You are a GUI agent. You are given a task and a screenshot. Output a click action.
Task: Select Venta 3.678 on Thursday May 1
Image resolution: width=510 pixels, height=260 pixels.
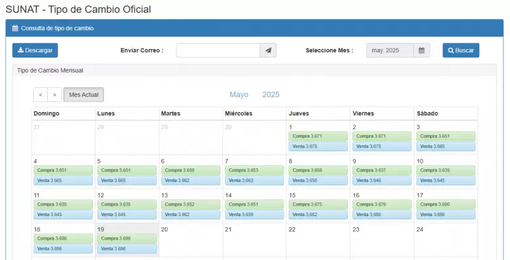point(318,146)
